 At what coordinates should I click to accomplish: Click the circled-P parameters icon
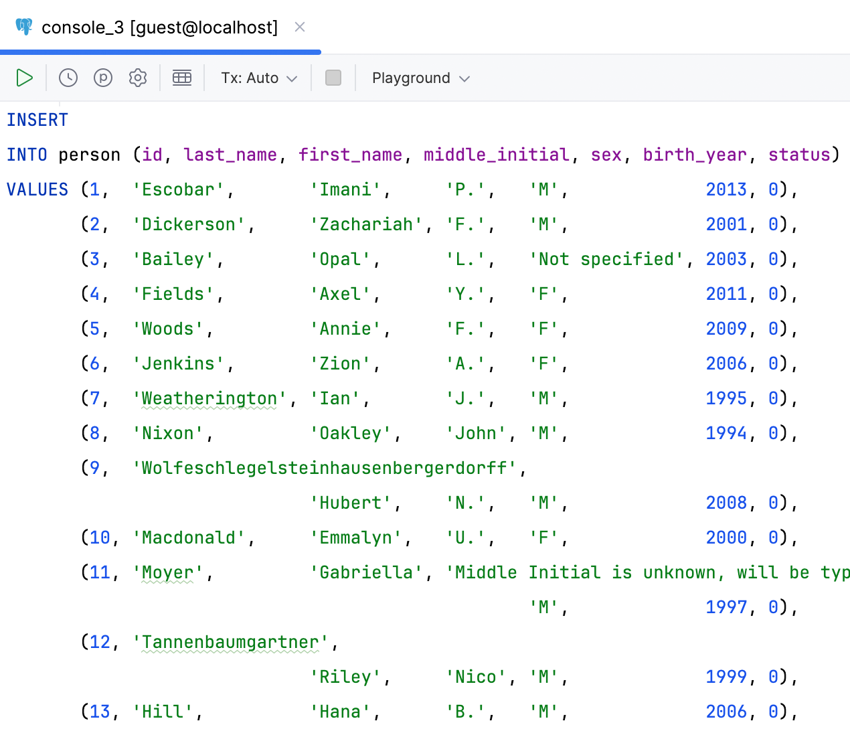(102, 78)
